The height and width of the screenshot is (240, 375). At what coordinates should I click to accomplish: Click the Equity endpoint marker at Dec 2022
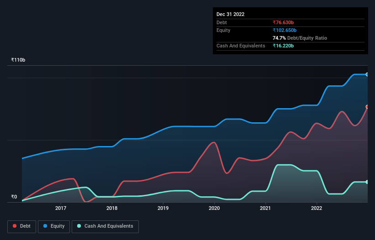click(x=367, y=74)
